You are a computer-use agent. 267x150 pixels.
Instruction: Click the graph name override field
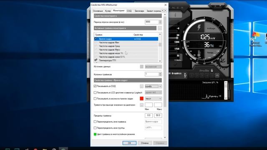coord(153,122)
